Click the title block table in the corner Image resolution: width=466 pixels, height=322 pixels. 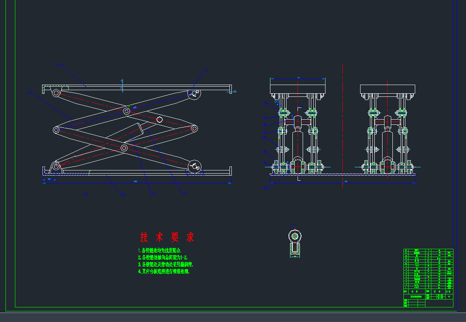(x=428, y=278)
